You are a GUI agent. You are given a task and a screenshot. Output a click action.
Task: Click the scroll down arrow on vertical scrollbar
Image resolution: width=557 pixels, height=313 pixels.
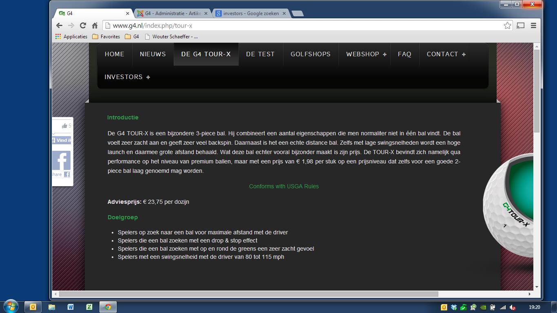[537, 287]
